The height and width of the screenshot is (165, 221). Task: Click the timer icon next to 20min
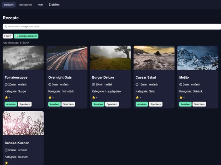click(6, 84)
